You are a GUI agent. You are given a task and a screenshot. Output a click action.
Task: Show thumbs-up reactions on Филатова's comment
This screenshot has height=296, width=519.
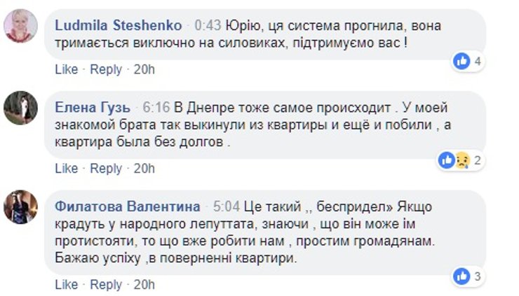pyautogui.click(x=468, y=276)
